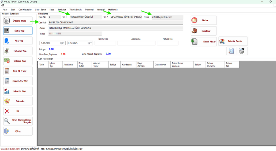Open the Cari Hesaplar menu
This screenshot has width=276, height=151.
pyautogui.click(x=25, y=9)
